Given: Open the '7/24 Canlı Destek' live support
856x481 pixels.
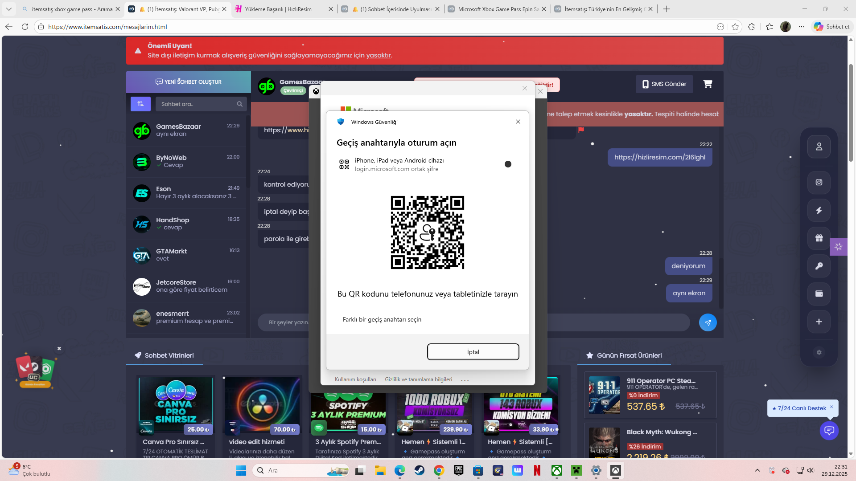Looking at the screenshot, I should (x=802, y=408).
